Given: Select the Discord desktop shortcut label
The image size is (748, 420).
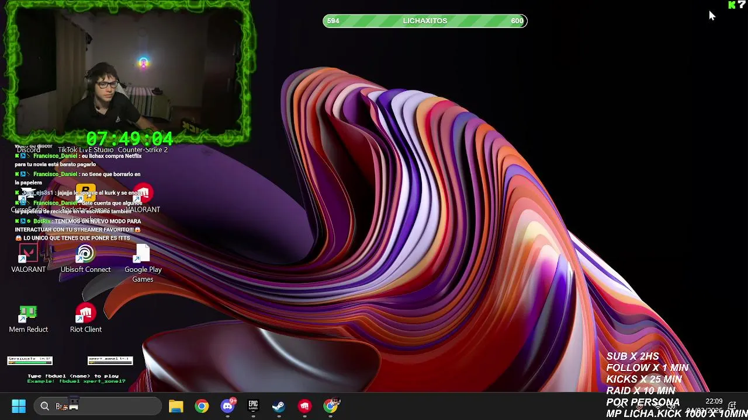Looking at the screenshot, I should [28, 150].
